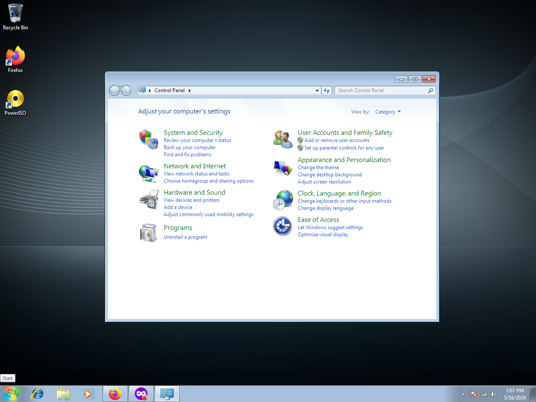Click the Search Control Panel field
The height and width of the screenshot is (402, 536).
(x=382, y=90)
